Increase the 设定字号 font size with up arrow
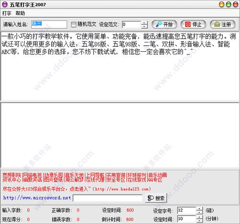This screenshot has width=240, height=224. click(x=199, y=209)
